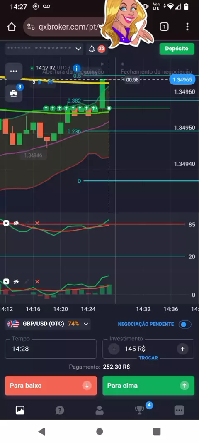Open the chart three-dots tools button
Image resolution: width=199 pixels, height=443 pixels.
tap(14, 71)
